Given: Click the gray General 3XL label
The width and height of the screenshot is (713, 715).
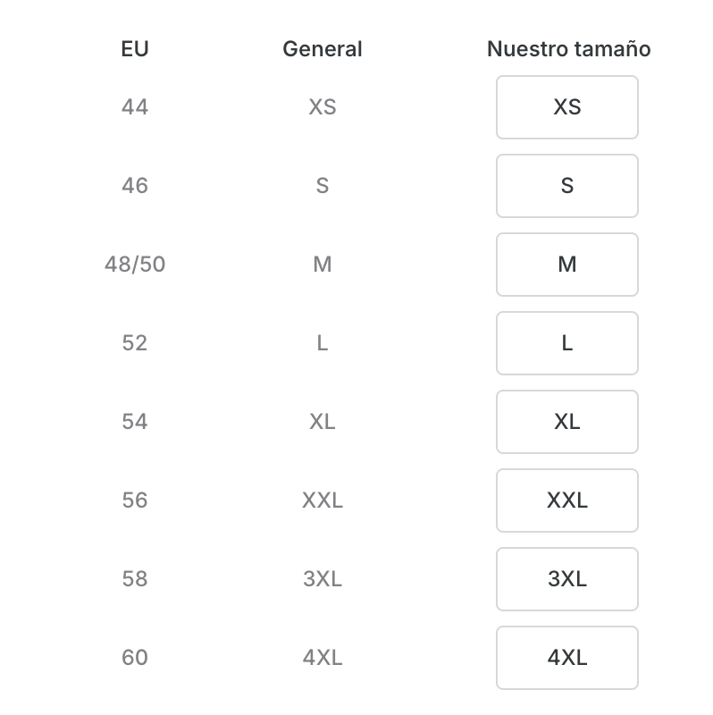Looking at the screenshot, I should 323,579.
